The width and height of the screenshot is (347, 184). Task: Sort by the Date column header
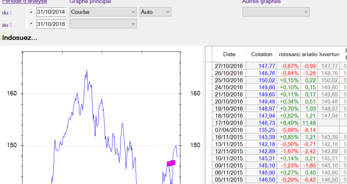point(229,54)
